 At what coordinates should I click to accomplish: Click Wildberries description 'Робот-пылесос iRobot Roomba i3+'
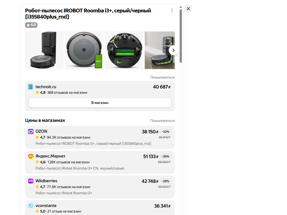click(x=64, y=193)
